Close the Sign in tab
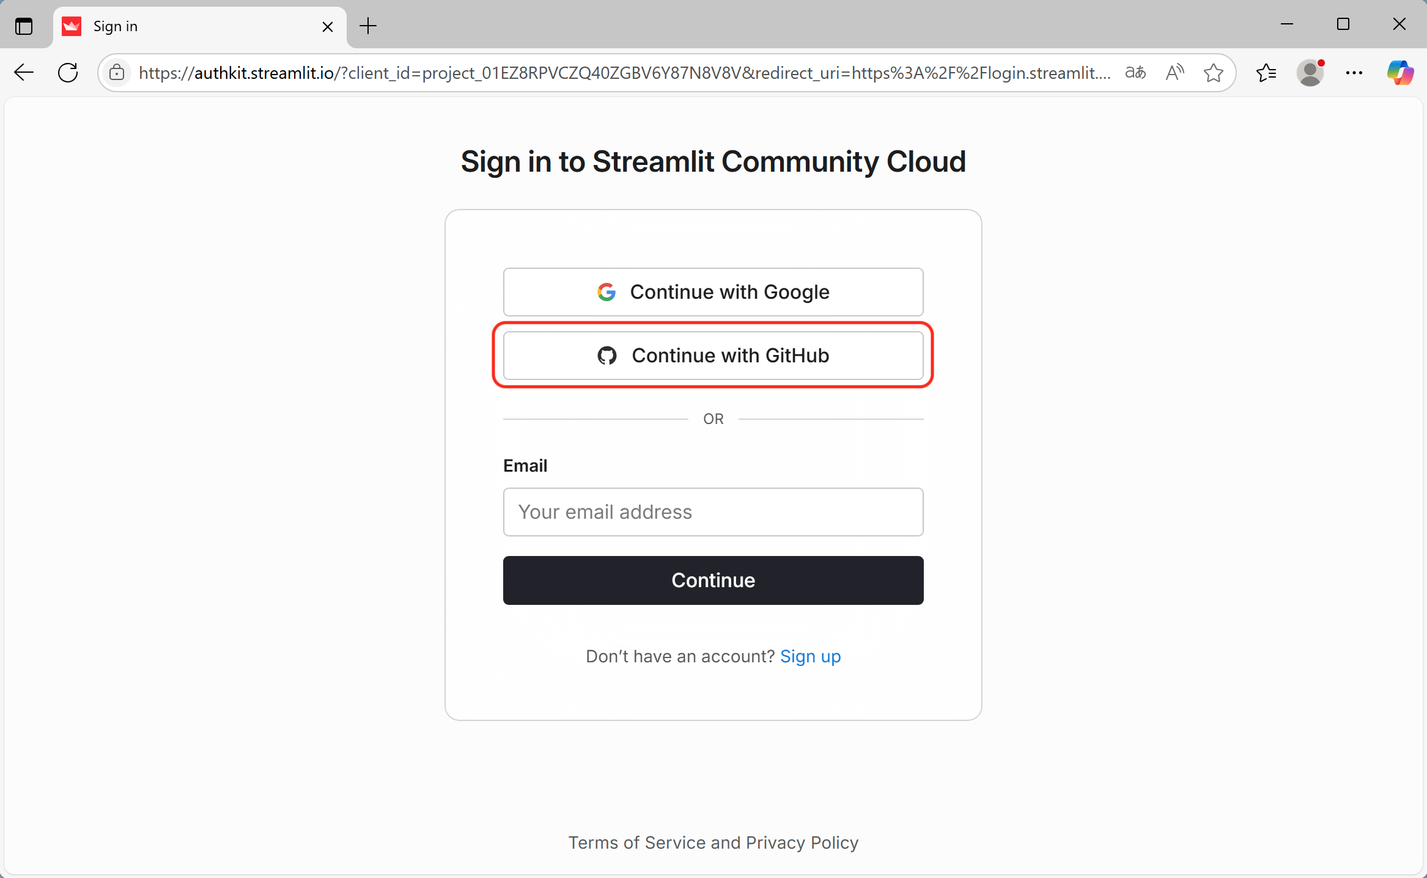 (x=328, y=27)
